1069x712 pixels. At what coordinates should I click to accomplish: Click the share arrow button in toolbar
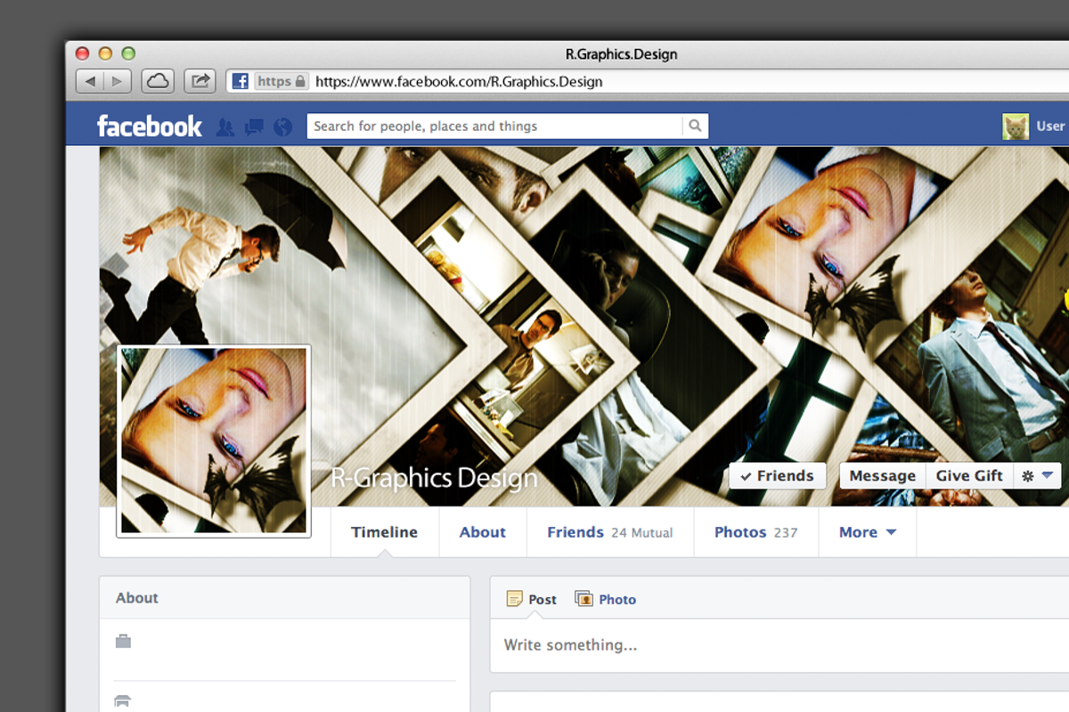(x=200, y=82)
